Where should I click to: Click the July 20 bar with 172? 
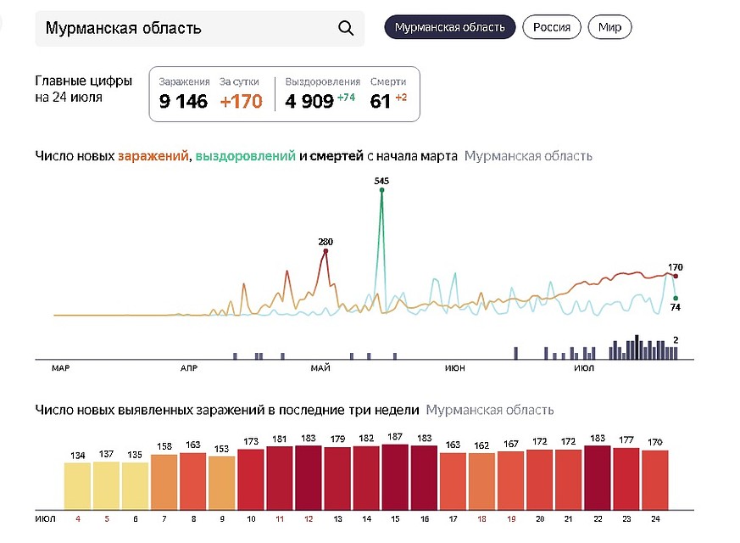(539, 480)
